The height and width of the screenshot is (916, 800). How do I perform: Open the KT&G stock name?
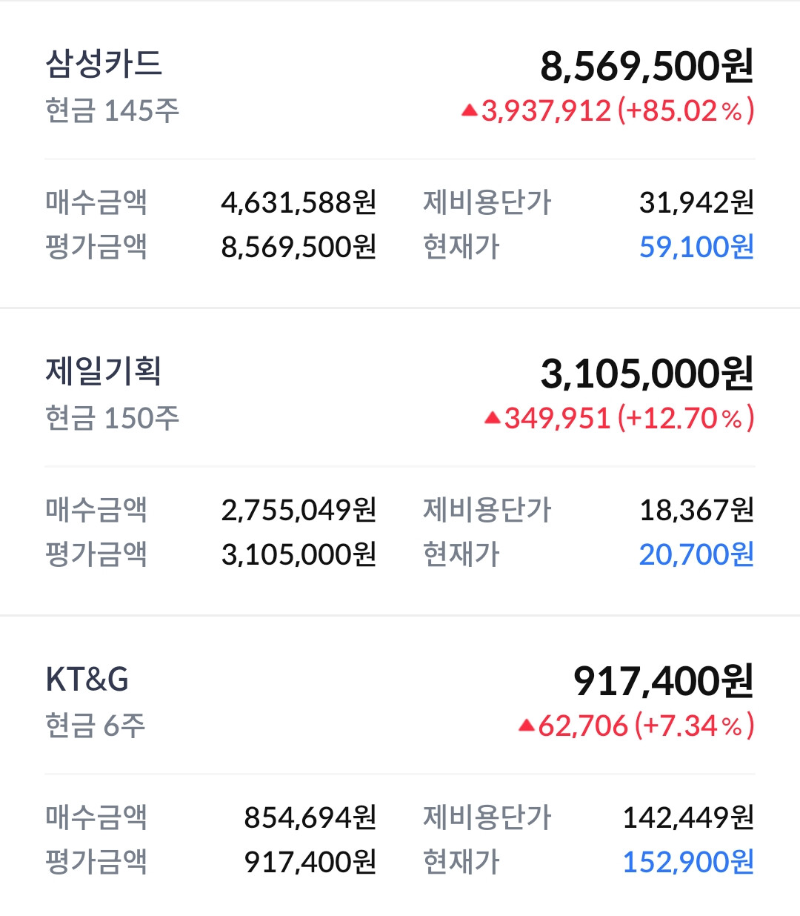pos(87,679)
